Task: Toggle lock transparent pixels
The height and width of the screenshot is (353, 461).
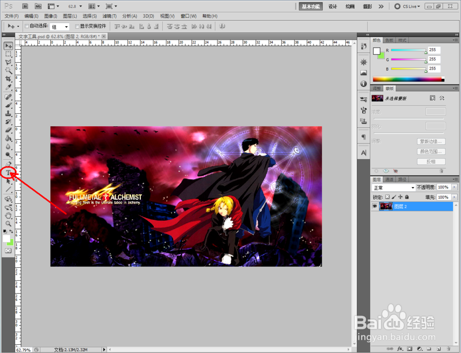Action: [x=388, y=197]
